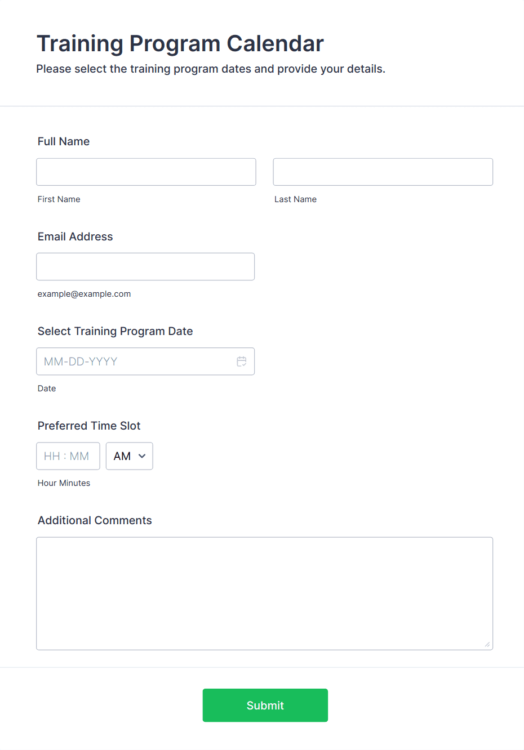Focus the Last Name text box
Screen dimensions: 524x750
tap(383, 172)
